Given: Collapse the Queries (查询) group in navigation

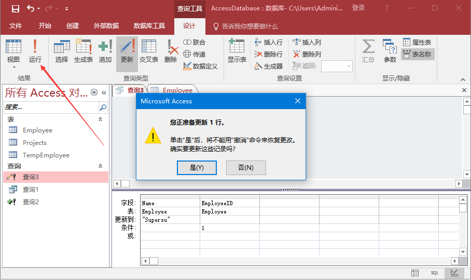Looking at the screenshot, I should point(101,166).
